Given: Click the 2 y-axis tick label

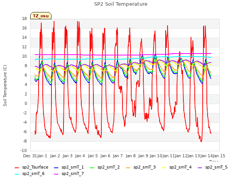Looking at the screenshot, I should [x=26, y=94].
